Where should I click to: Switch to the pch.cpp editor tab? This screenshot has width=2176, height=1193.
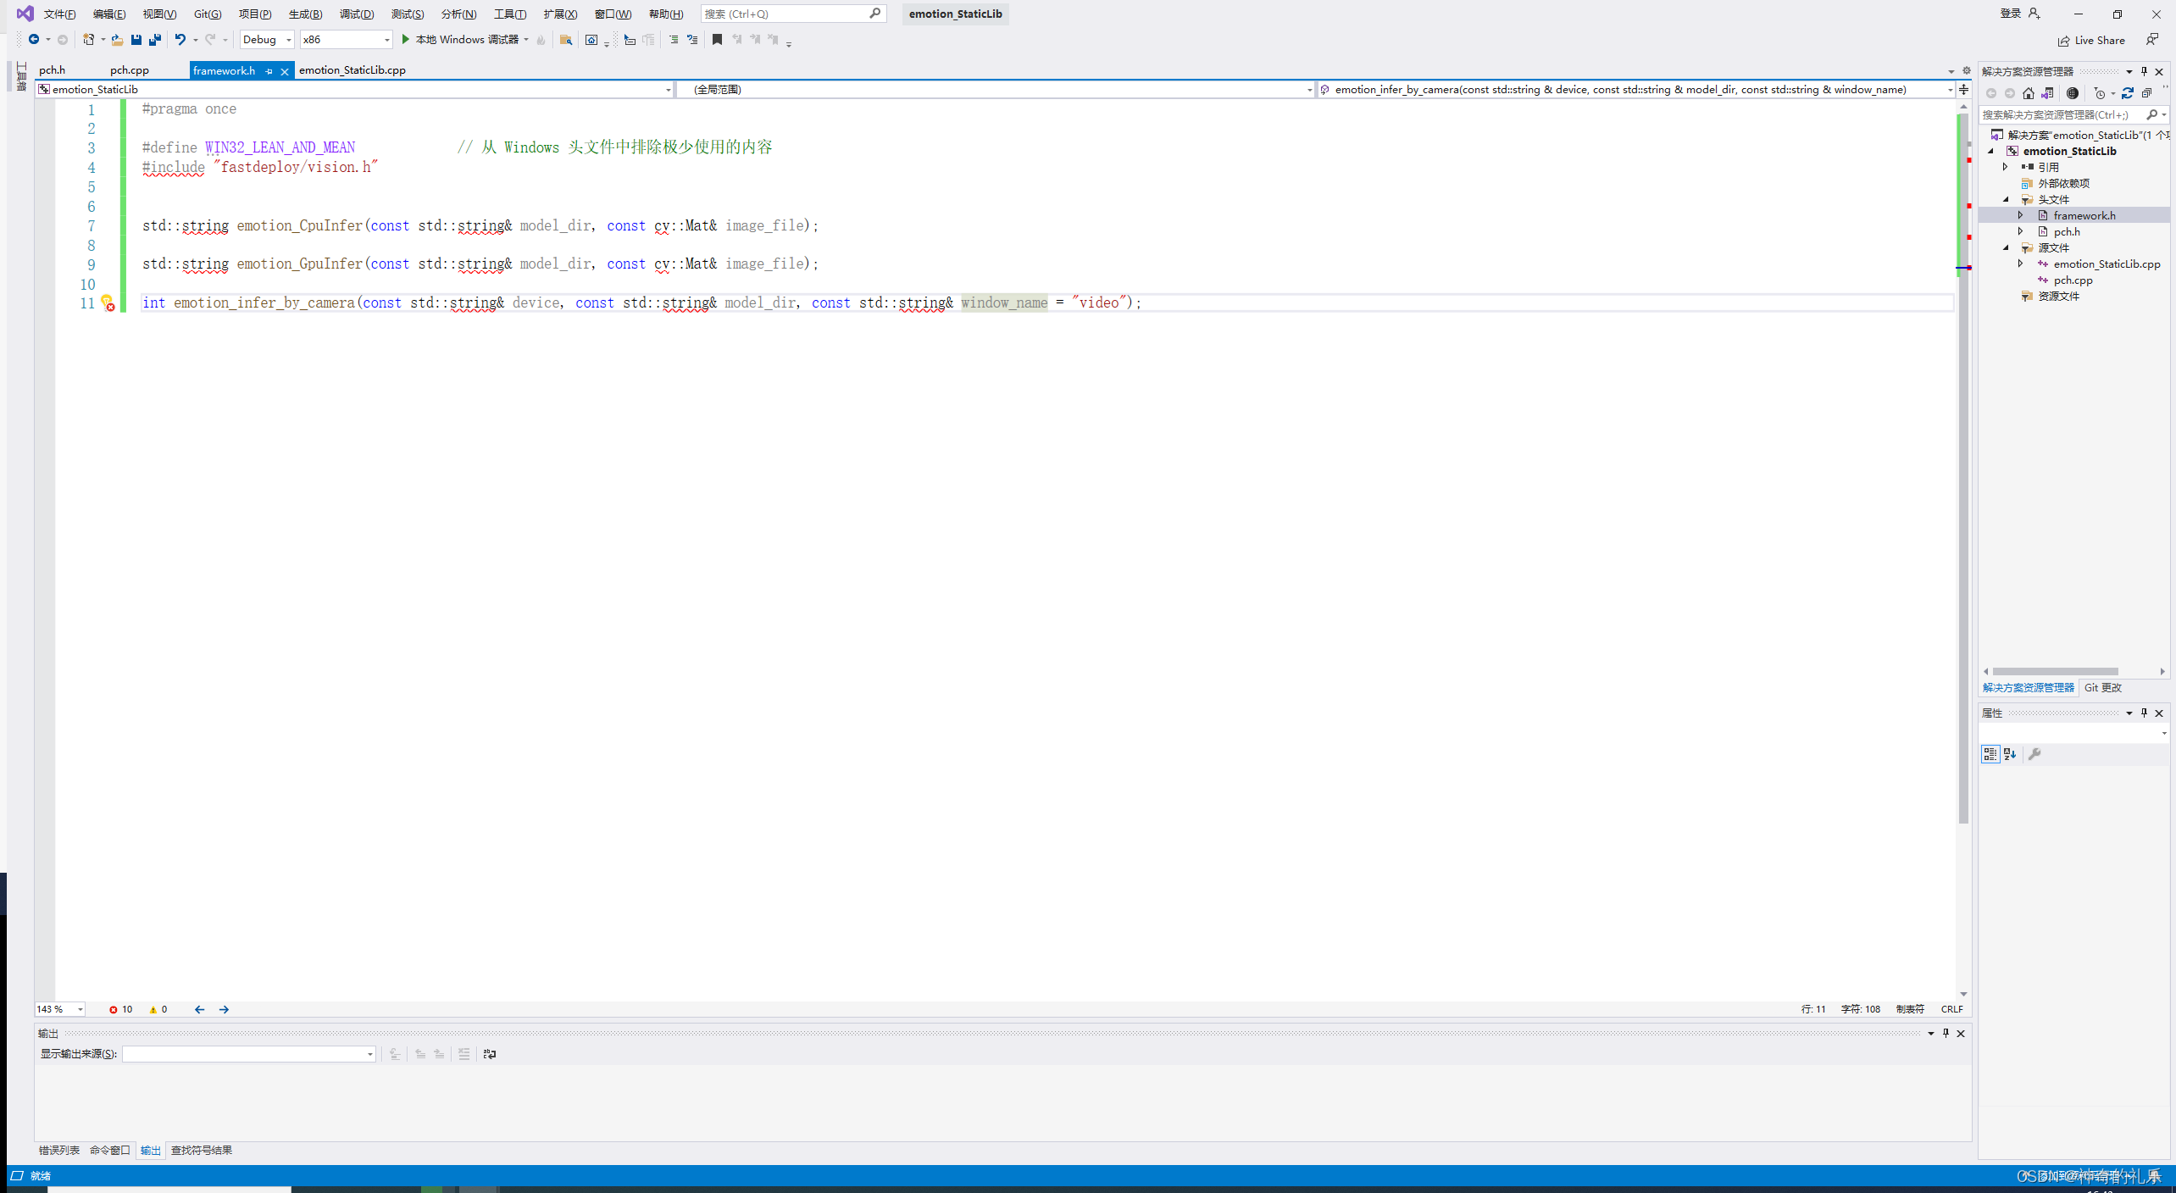(x=130, y=70)
